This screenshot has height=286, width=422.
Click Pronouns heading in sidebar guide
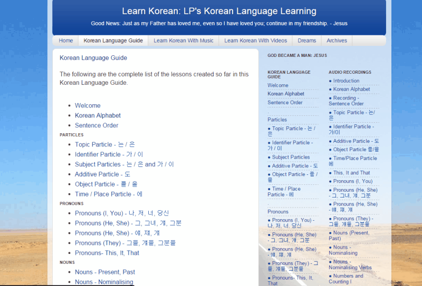tap(278, 212)
